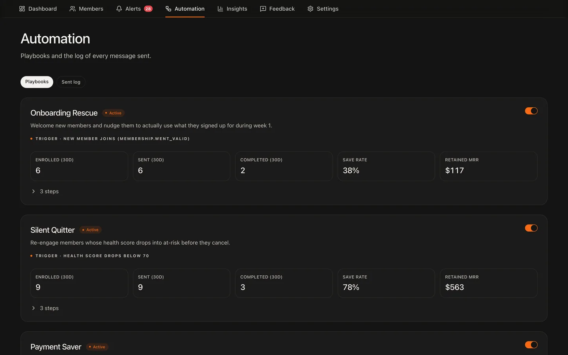Open the Alerts page
This screenshot has height=355, width=568.
click(134, 9)
